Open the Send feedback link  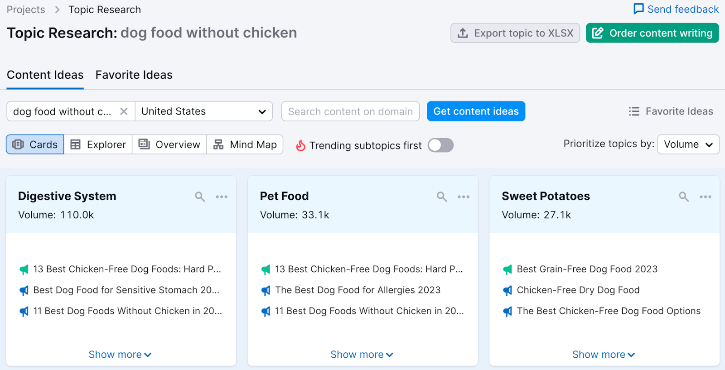(x=676, y=9)
